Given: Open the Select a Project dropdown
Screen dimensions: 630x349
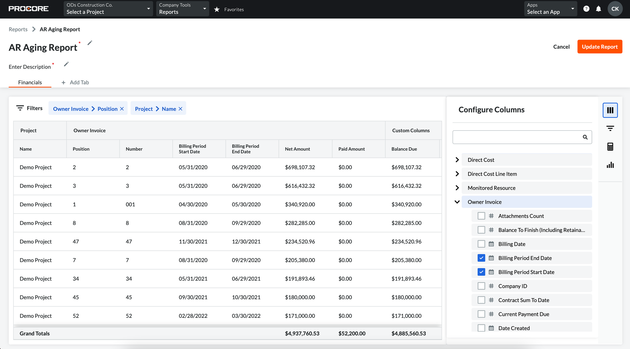Looking at the screenshot, I should [x=108, y=9].
